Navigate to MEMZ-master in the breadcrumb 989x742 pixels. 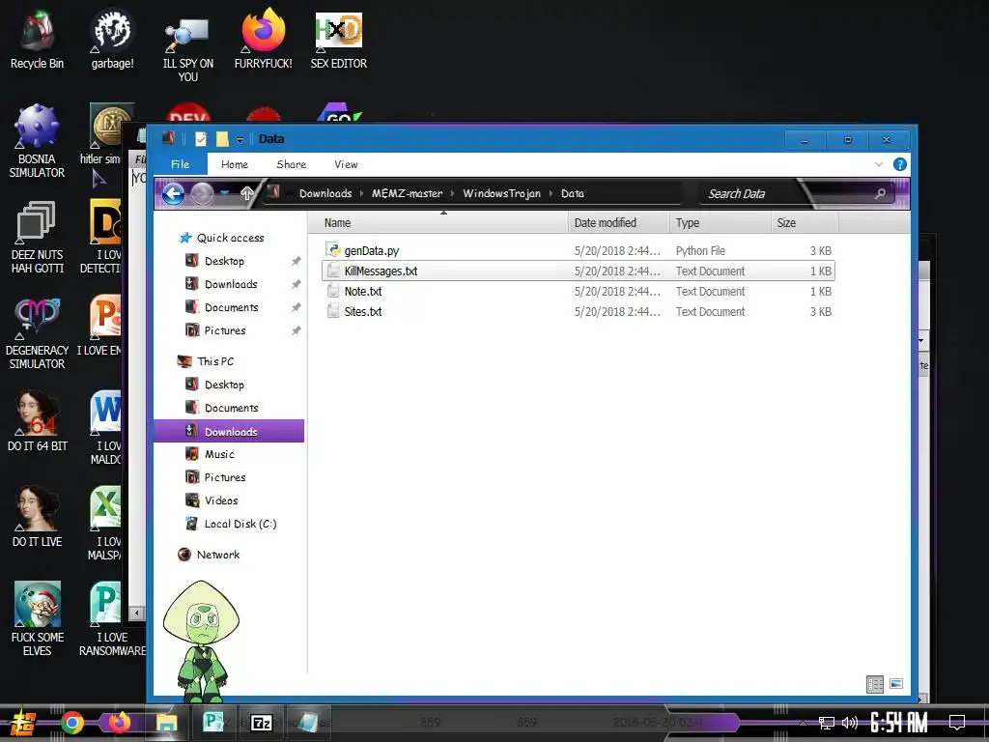(x=407, y=193)
